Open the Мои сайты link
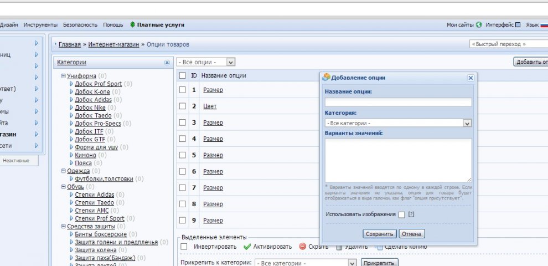 coord(460,25)
